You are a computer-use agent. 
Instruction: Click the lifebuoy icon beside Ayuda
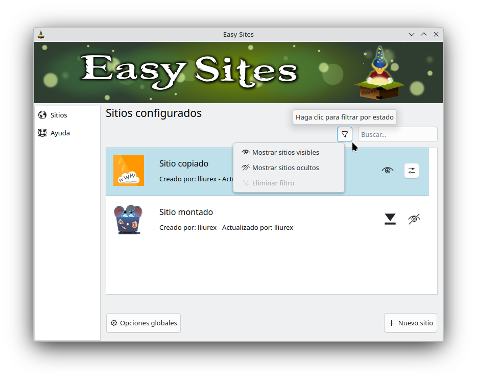coord(42,133)
